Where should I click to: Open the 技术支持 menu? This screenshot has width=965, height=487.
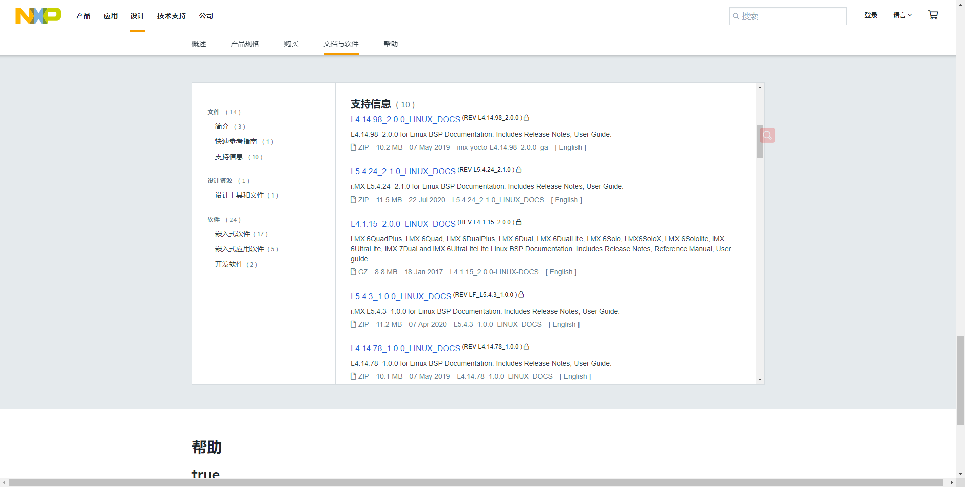(171, 16)
